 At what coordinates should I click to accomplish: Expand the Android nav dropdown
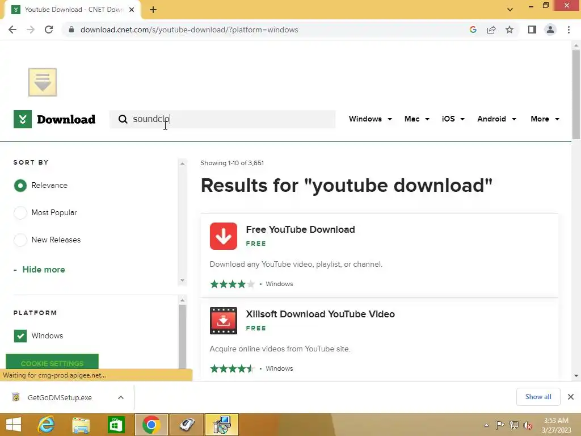[496, 119]
